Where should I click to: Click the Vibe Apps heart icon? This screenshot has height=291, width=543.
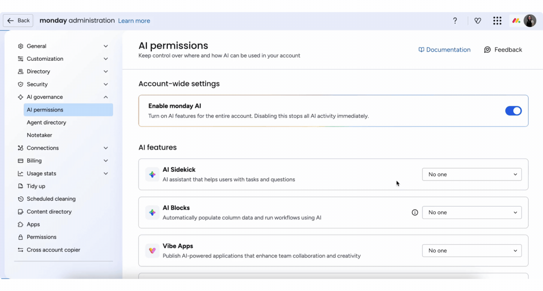[x=152, y=250]
